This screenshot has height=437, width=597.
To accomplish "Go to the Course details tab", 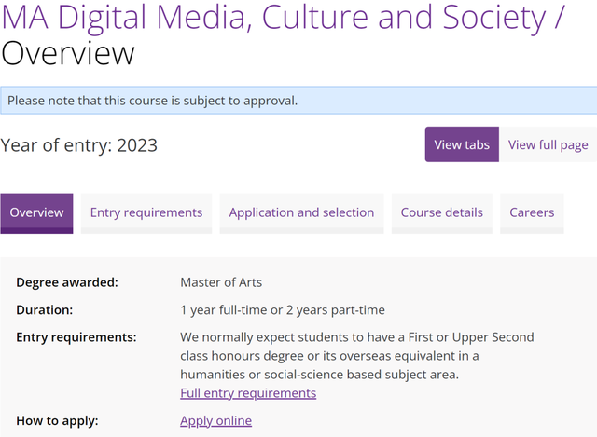I will click(x=441, y=212).
